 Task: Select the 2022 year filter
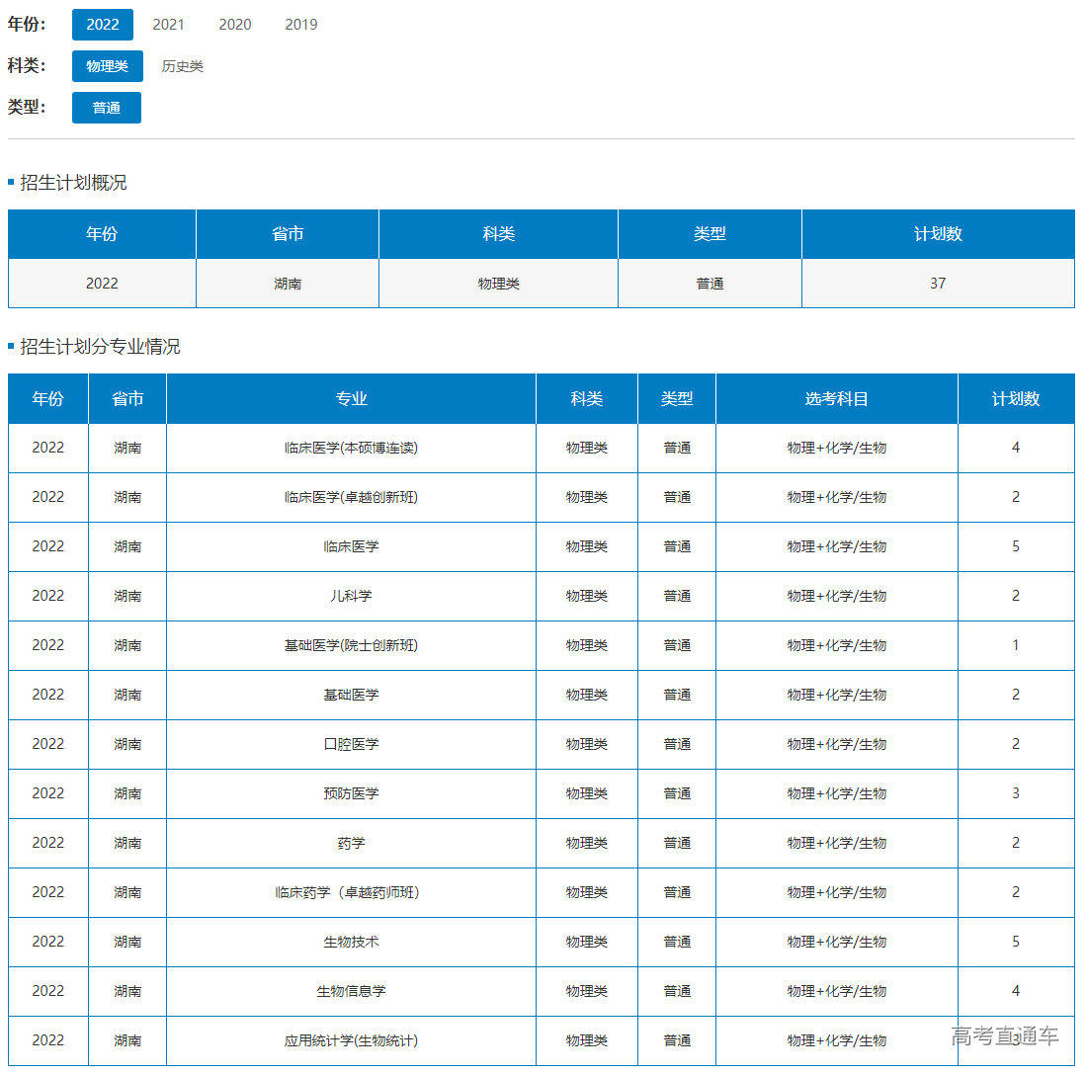pos(102,25)
